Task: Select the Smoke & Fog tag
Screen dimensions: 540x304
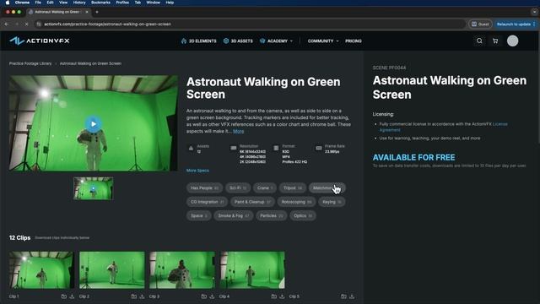Action: point(233,216)
